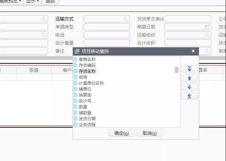
Task: Choose 换算率 from the item list
Action: (85, 95)
